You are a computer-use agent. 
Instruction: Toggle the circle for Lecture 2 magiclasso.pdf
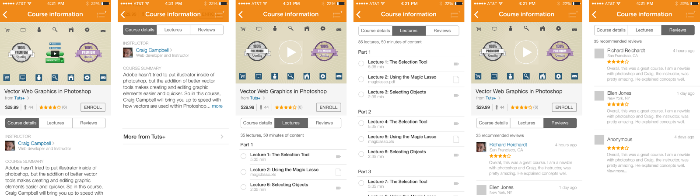tap(361, 79)
